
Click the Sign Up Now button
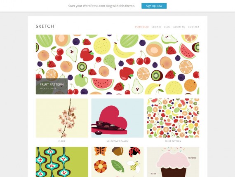pos(154,6)
